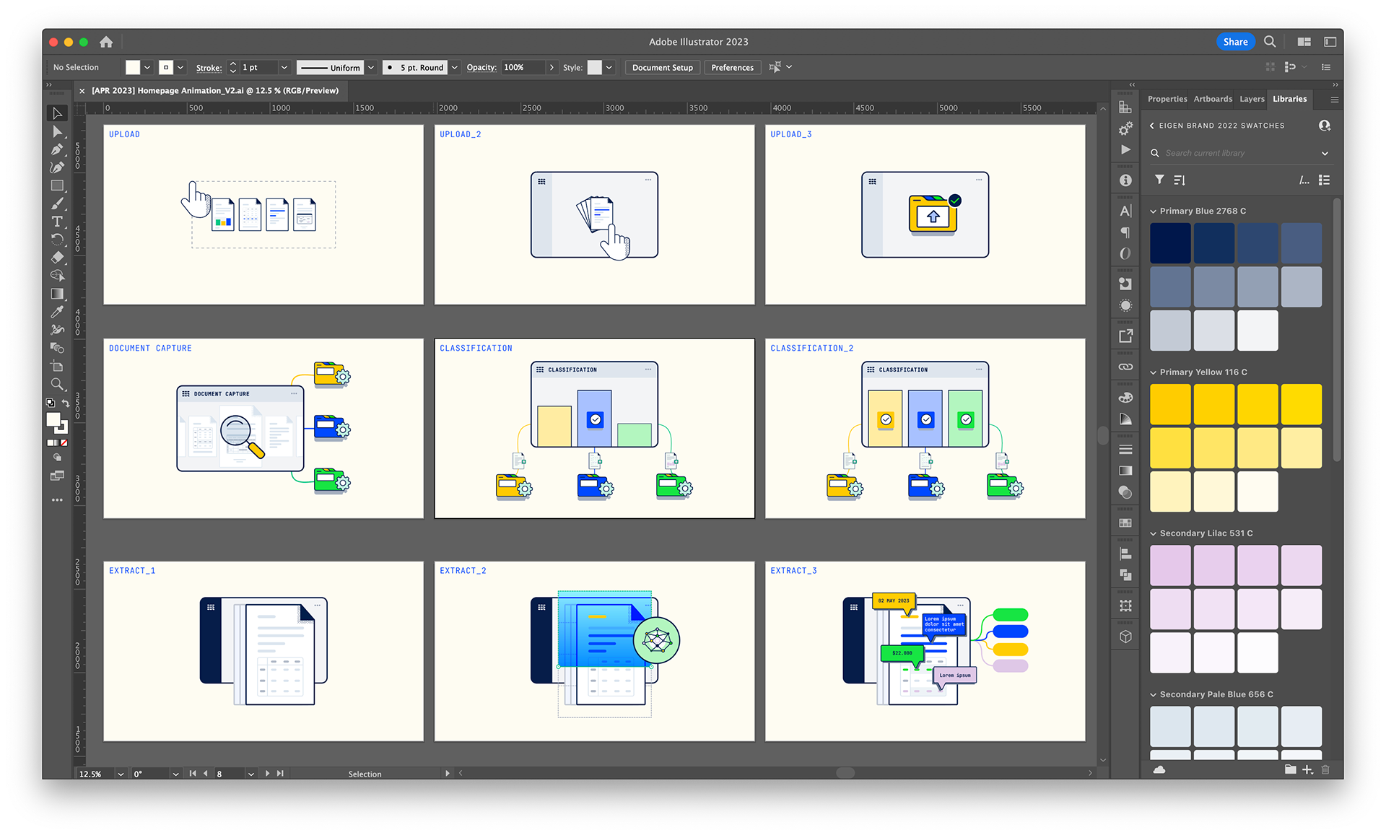Invite people to library icon
The height and width of the screenshot is (835, 1386).
[x=1324, y=126]
